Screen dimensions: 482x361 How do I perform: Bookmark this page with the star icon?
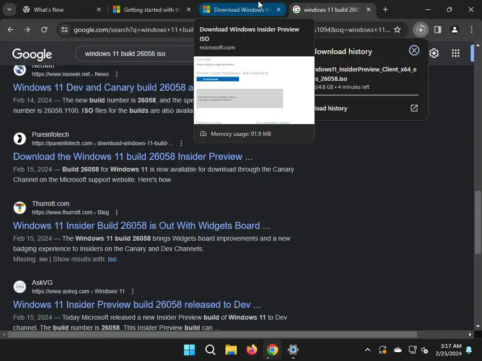pos(397,30)
